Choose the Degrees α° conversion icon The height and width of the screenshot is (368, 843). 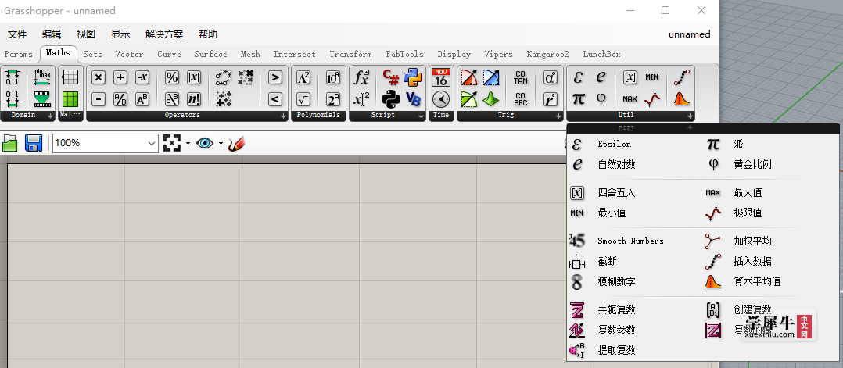(550, 77)
